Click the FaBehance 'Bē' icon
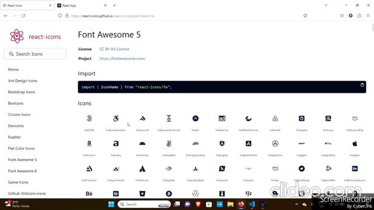Image resolution: width=374 pixels, height=210 pixels. (89, 194)
